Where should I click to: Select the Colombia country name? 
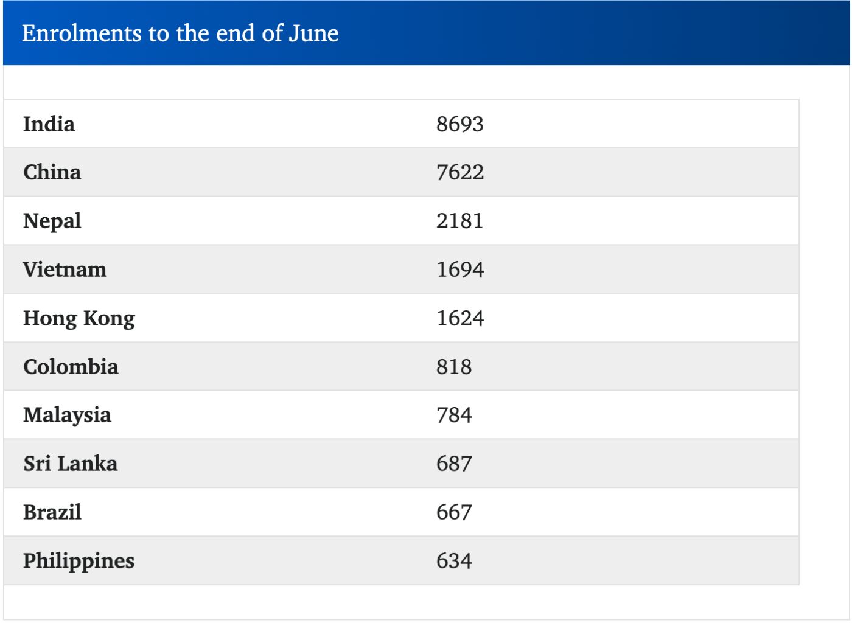[x=71, y=367]
